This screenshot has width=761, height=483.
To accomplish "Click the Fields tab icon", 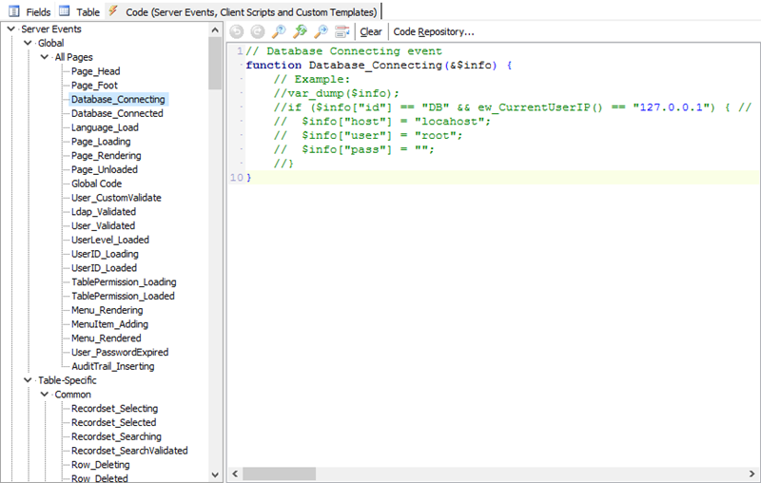I will (x=14, y=10).
